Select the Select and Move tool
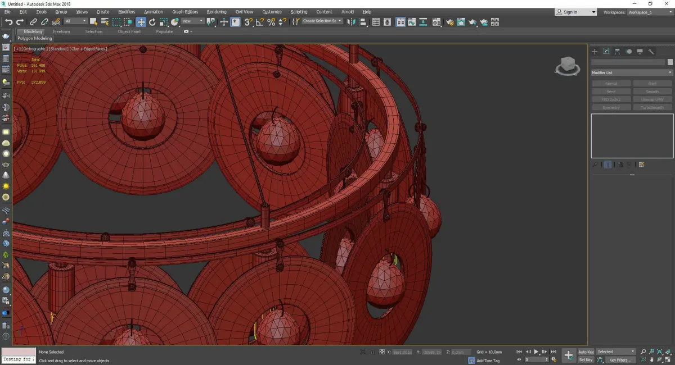Image resolution: width=675 pixels, height=365 pixels. click(x=141, y=22)
